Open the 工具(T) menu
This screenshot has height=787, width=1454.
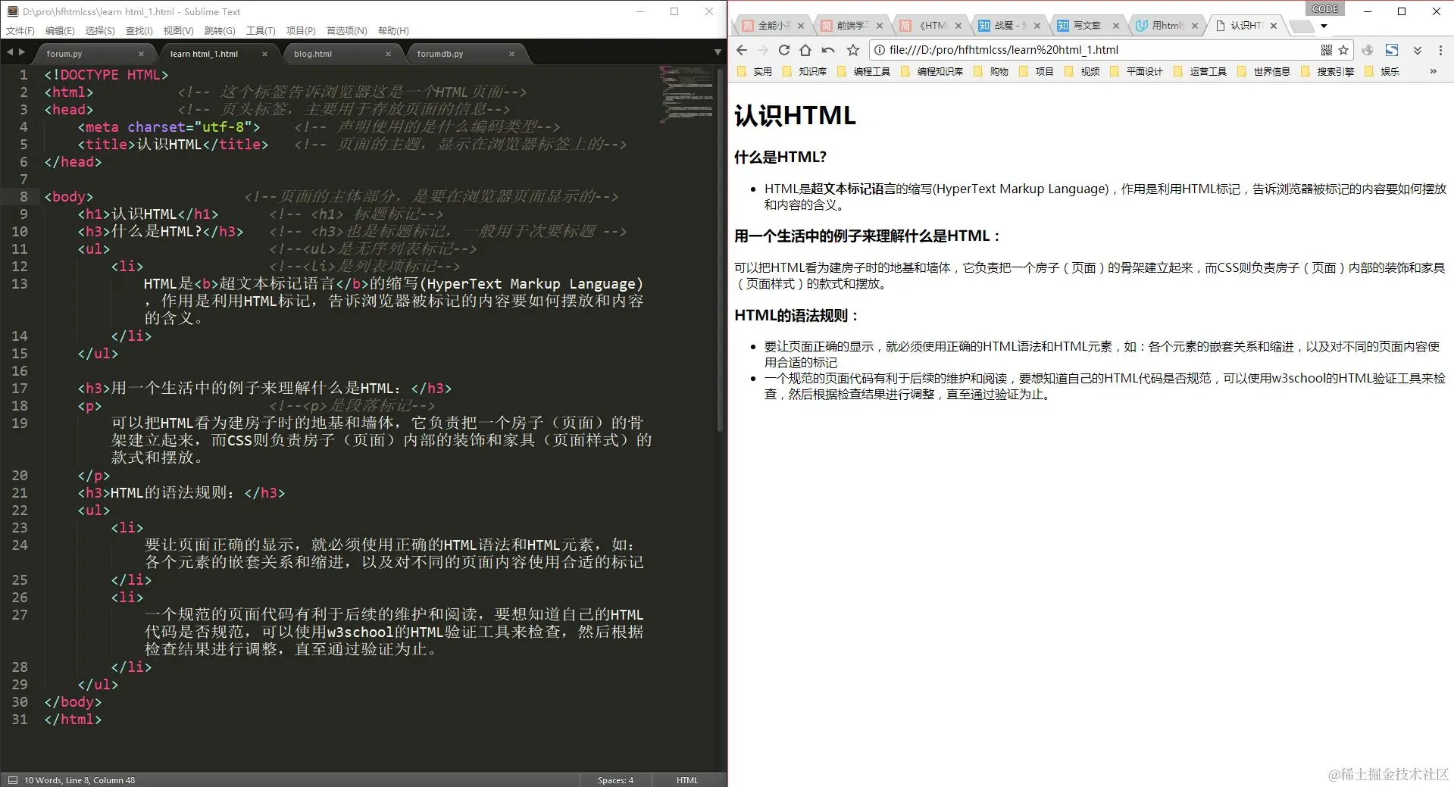pyautogui.click(x=261, y=31)
